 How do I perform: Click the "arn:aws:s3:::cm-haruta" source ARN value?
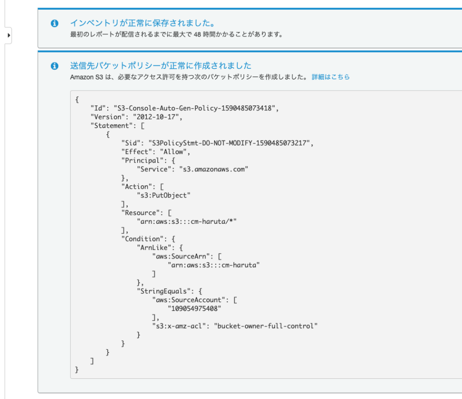tap(214, 265)
